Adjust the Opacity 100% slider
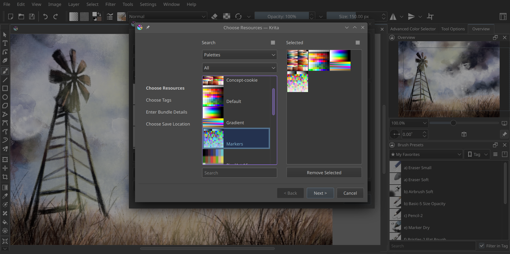 281,16
